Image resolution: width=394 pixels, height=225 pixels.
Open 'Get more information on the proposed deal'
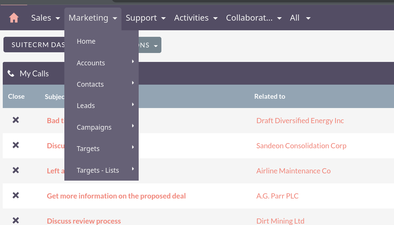[x=116, y=196]
